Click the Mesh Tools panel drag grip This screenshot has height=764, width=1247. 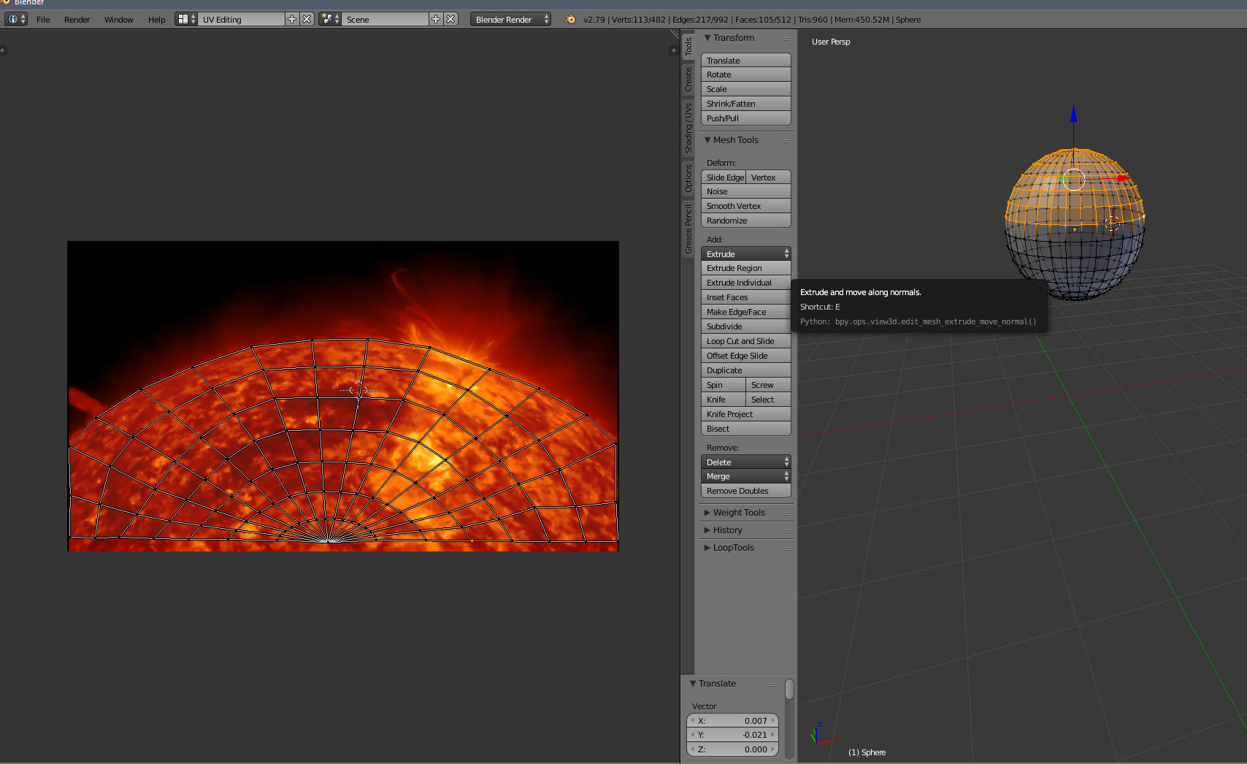tap(786, 141)
